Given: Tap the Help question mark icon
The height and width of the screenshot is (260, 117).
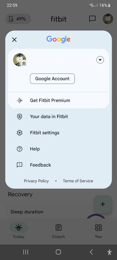Looking at the screenshot, I should [x=19, y=149].
